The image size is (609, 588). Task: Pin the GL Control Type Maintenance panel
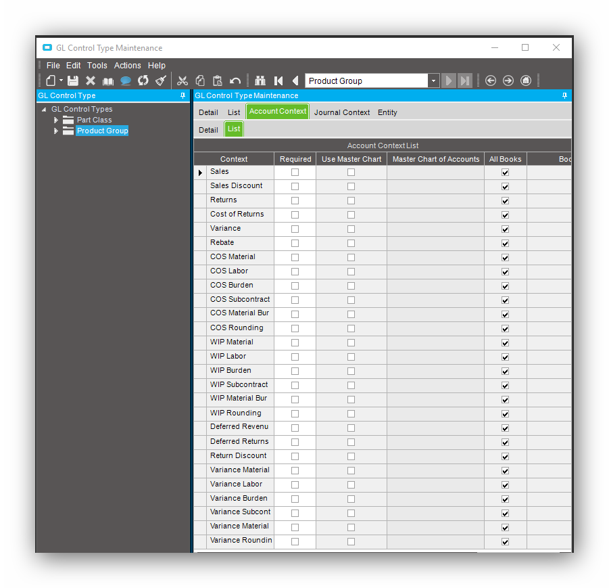coord(564,95)
